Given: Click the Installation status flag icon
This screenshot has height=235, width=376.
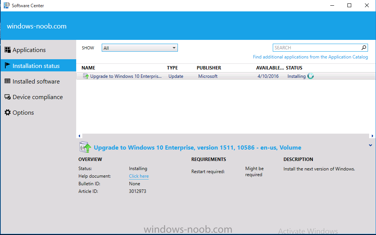Looking at the screenshot, I should click(8, 65).
